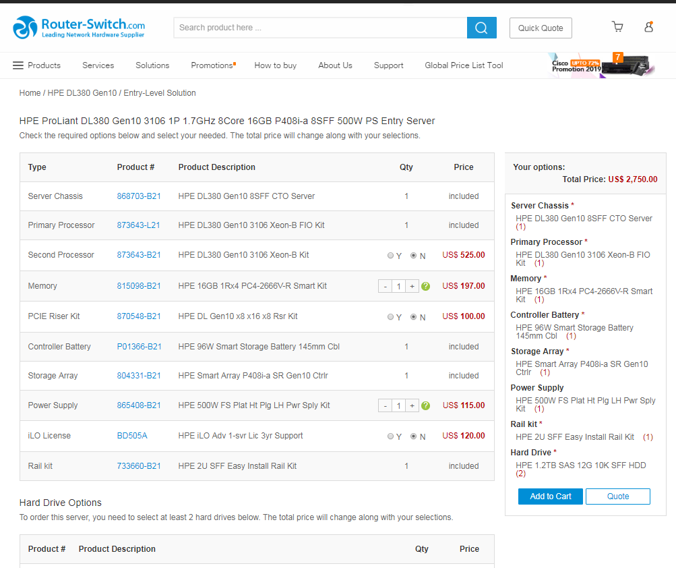
Task: Click the Memory quantity field
Action: [399, 286]
